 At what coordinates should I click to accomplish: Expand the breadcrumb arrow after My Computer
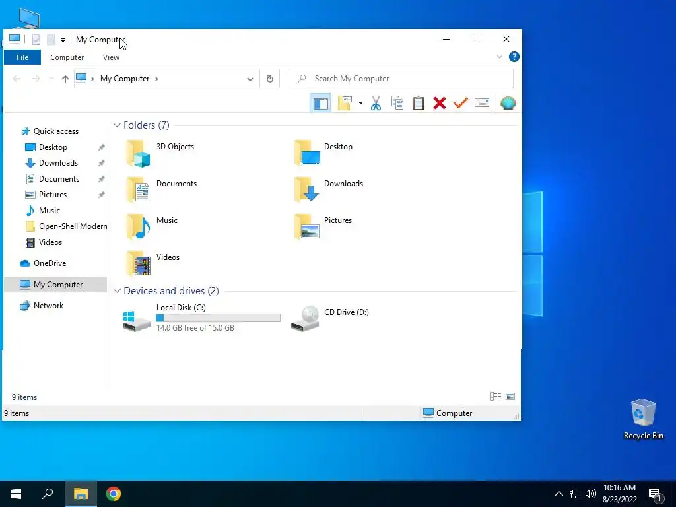coord(156,79)
